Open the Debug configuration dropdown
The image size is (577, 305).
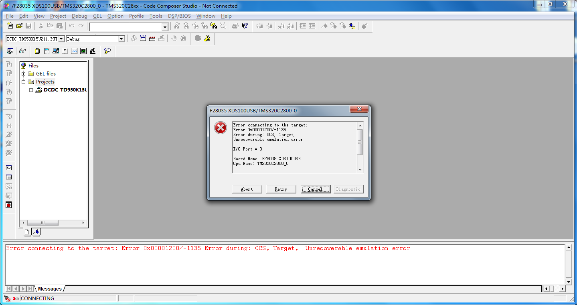[121, 39]
